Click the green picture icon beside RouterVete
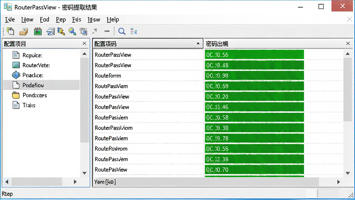Viewport: 355px width, 200px height. point(16,65)
